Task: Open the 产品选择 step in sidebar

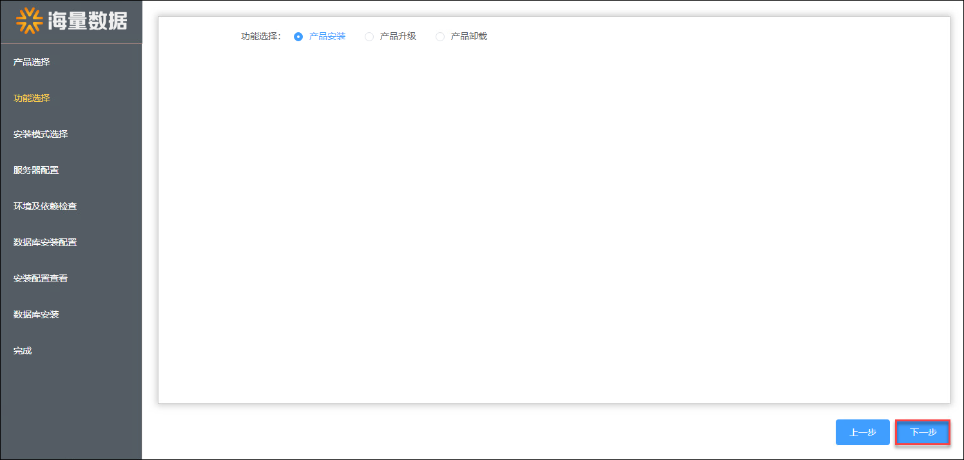Action: tap(32, 62)
